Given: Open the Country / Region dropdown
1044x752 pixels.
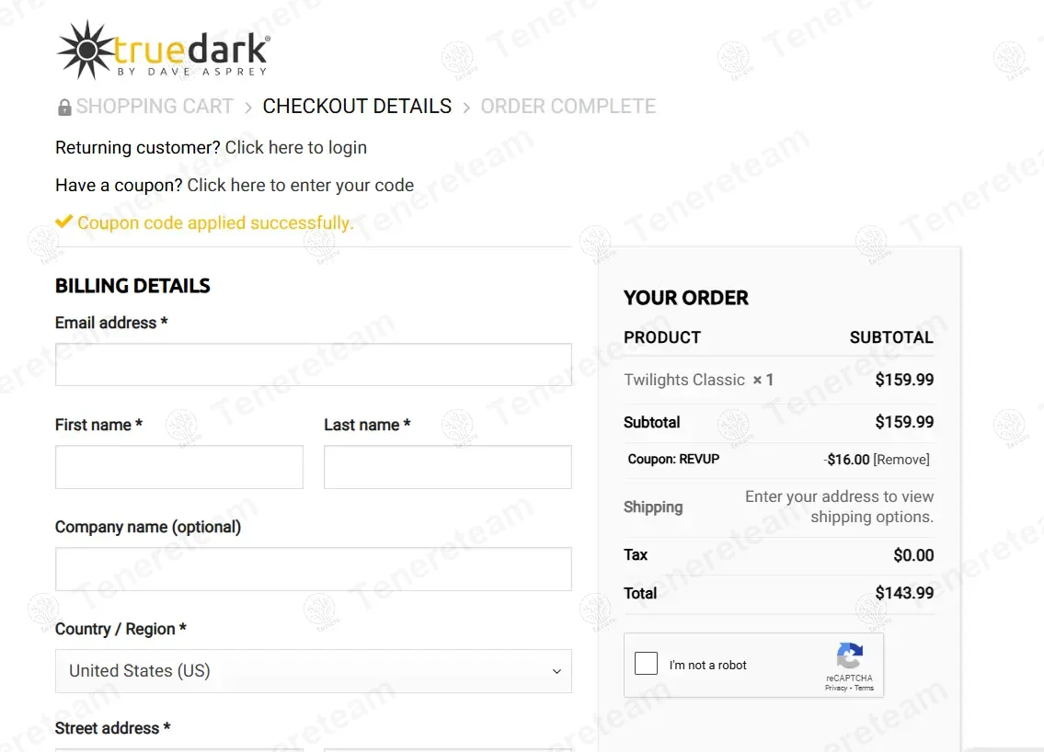Looking at the screenshot, I should pos(313,671).
